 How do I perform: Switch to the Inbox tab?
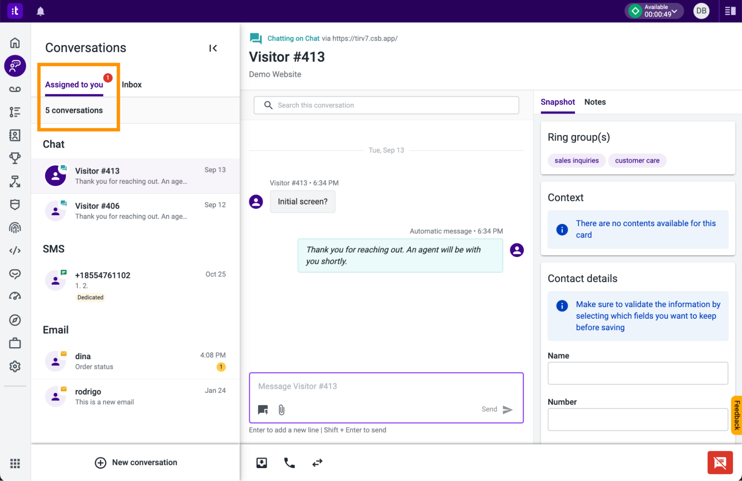[132, 84]
